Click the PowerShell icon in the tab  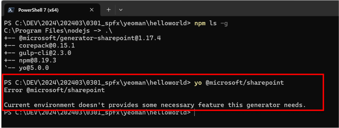[x=11, y=10]
